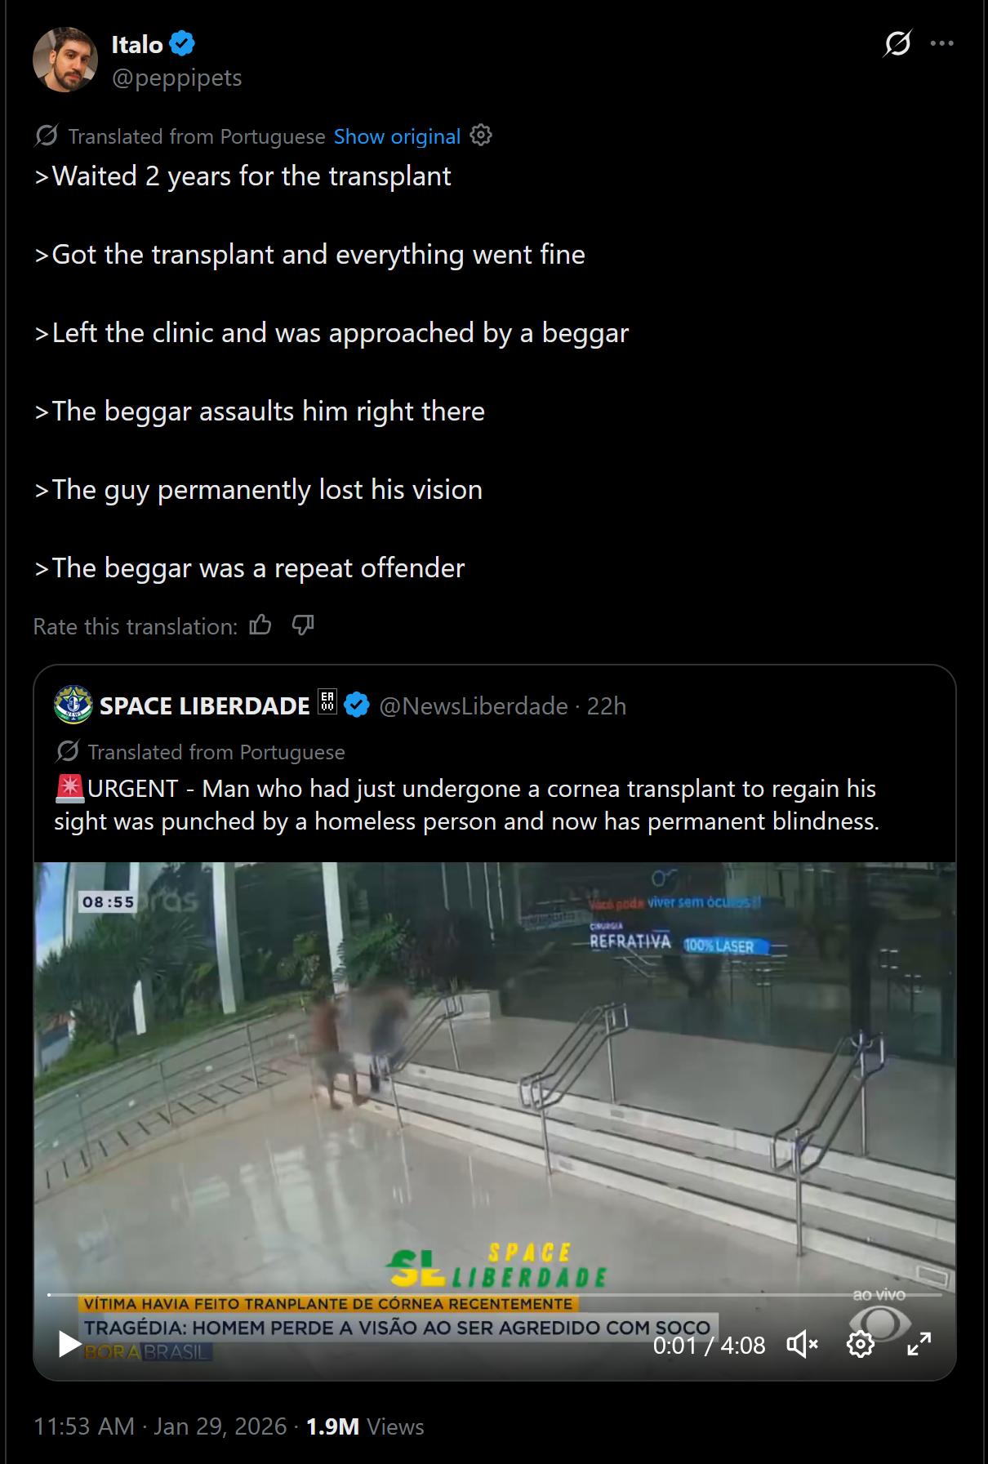Screen dimensions: 988x1464
Task: Rate translation with thumbs up
Action: pyautogui.click(x=260, y=625)
